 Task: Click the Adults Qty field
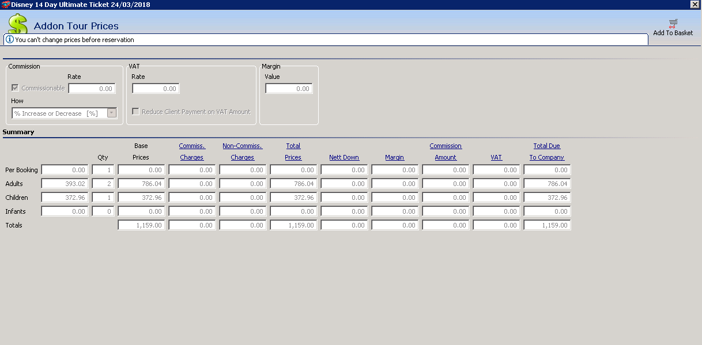pos(103,184)
